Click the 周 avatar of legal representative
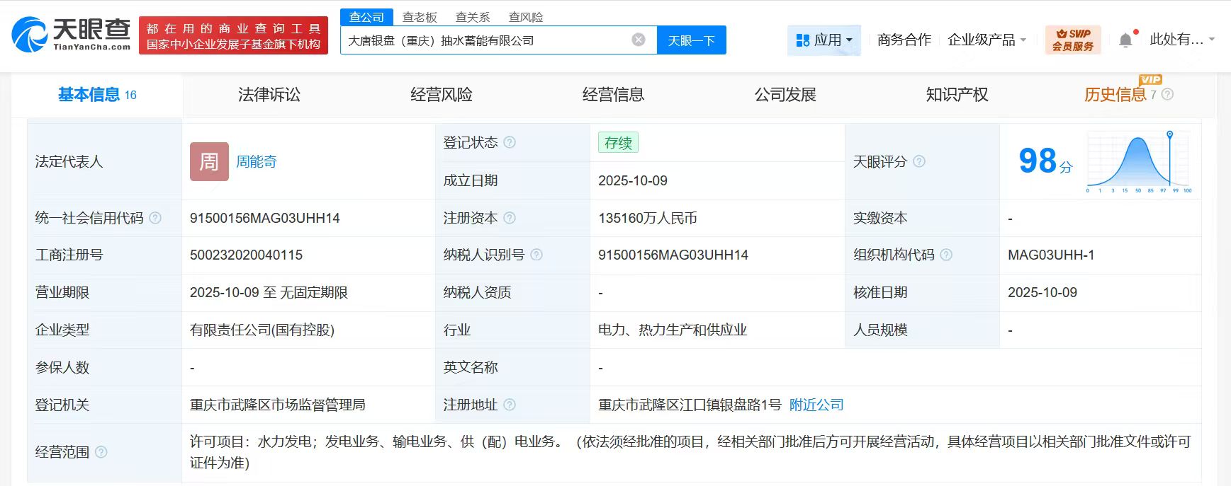 pos(209,161)
